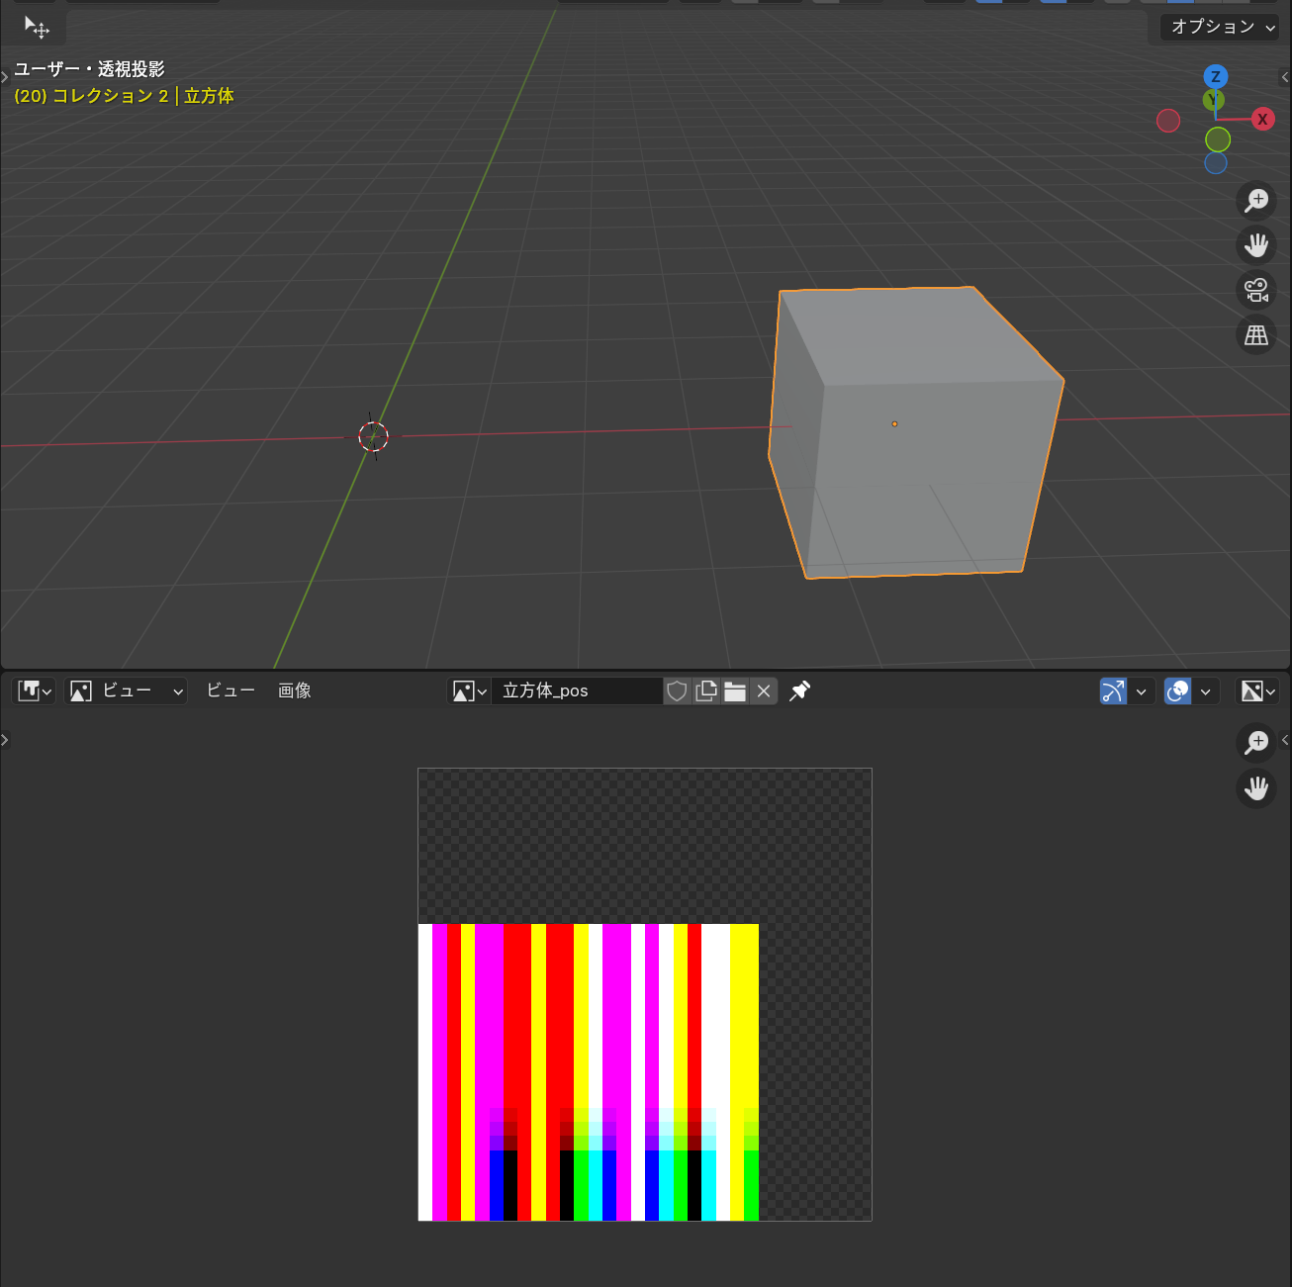Open the overlays options dropdown arrow

[x=1206, y=690]
